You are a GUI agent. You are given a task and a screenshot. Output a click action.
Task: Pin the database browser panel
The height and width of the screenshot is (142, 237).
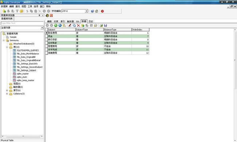pos(39,15)
